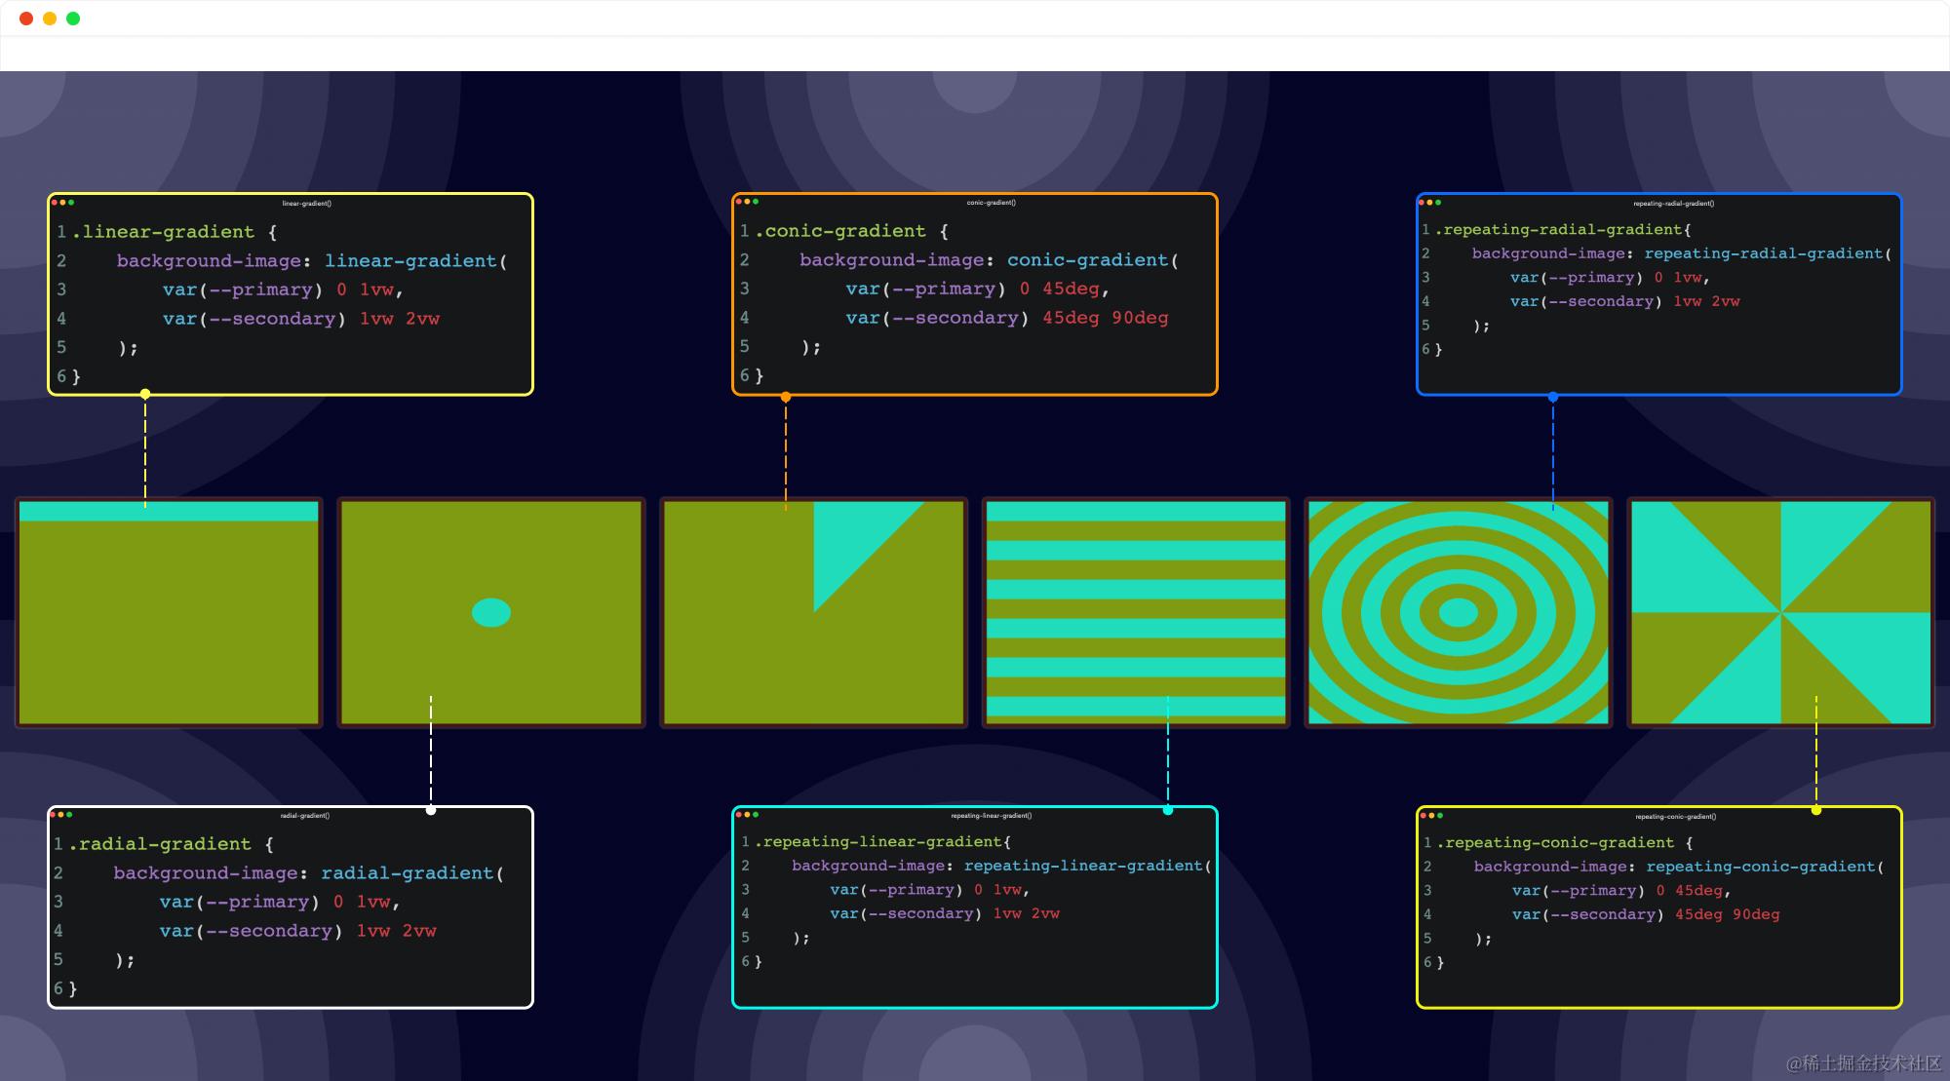Viewport: 1950px width, 1081px height.
Task: Click the green dot in browser window header
Action: click(73, 19)
